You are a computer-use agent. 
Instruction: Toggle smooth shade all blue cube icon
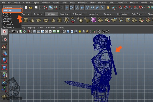click(x=68, y=31)
